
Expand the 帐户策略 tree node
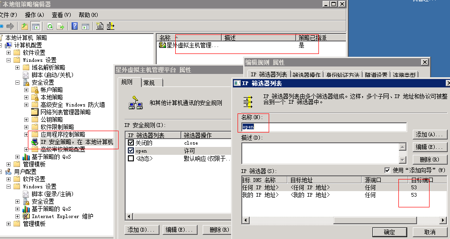[x=26, y=90]
